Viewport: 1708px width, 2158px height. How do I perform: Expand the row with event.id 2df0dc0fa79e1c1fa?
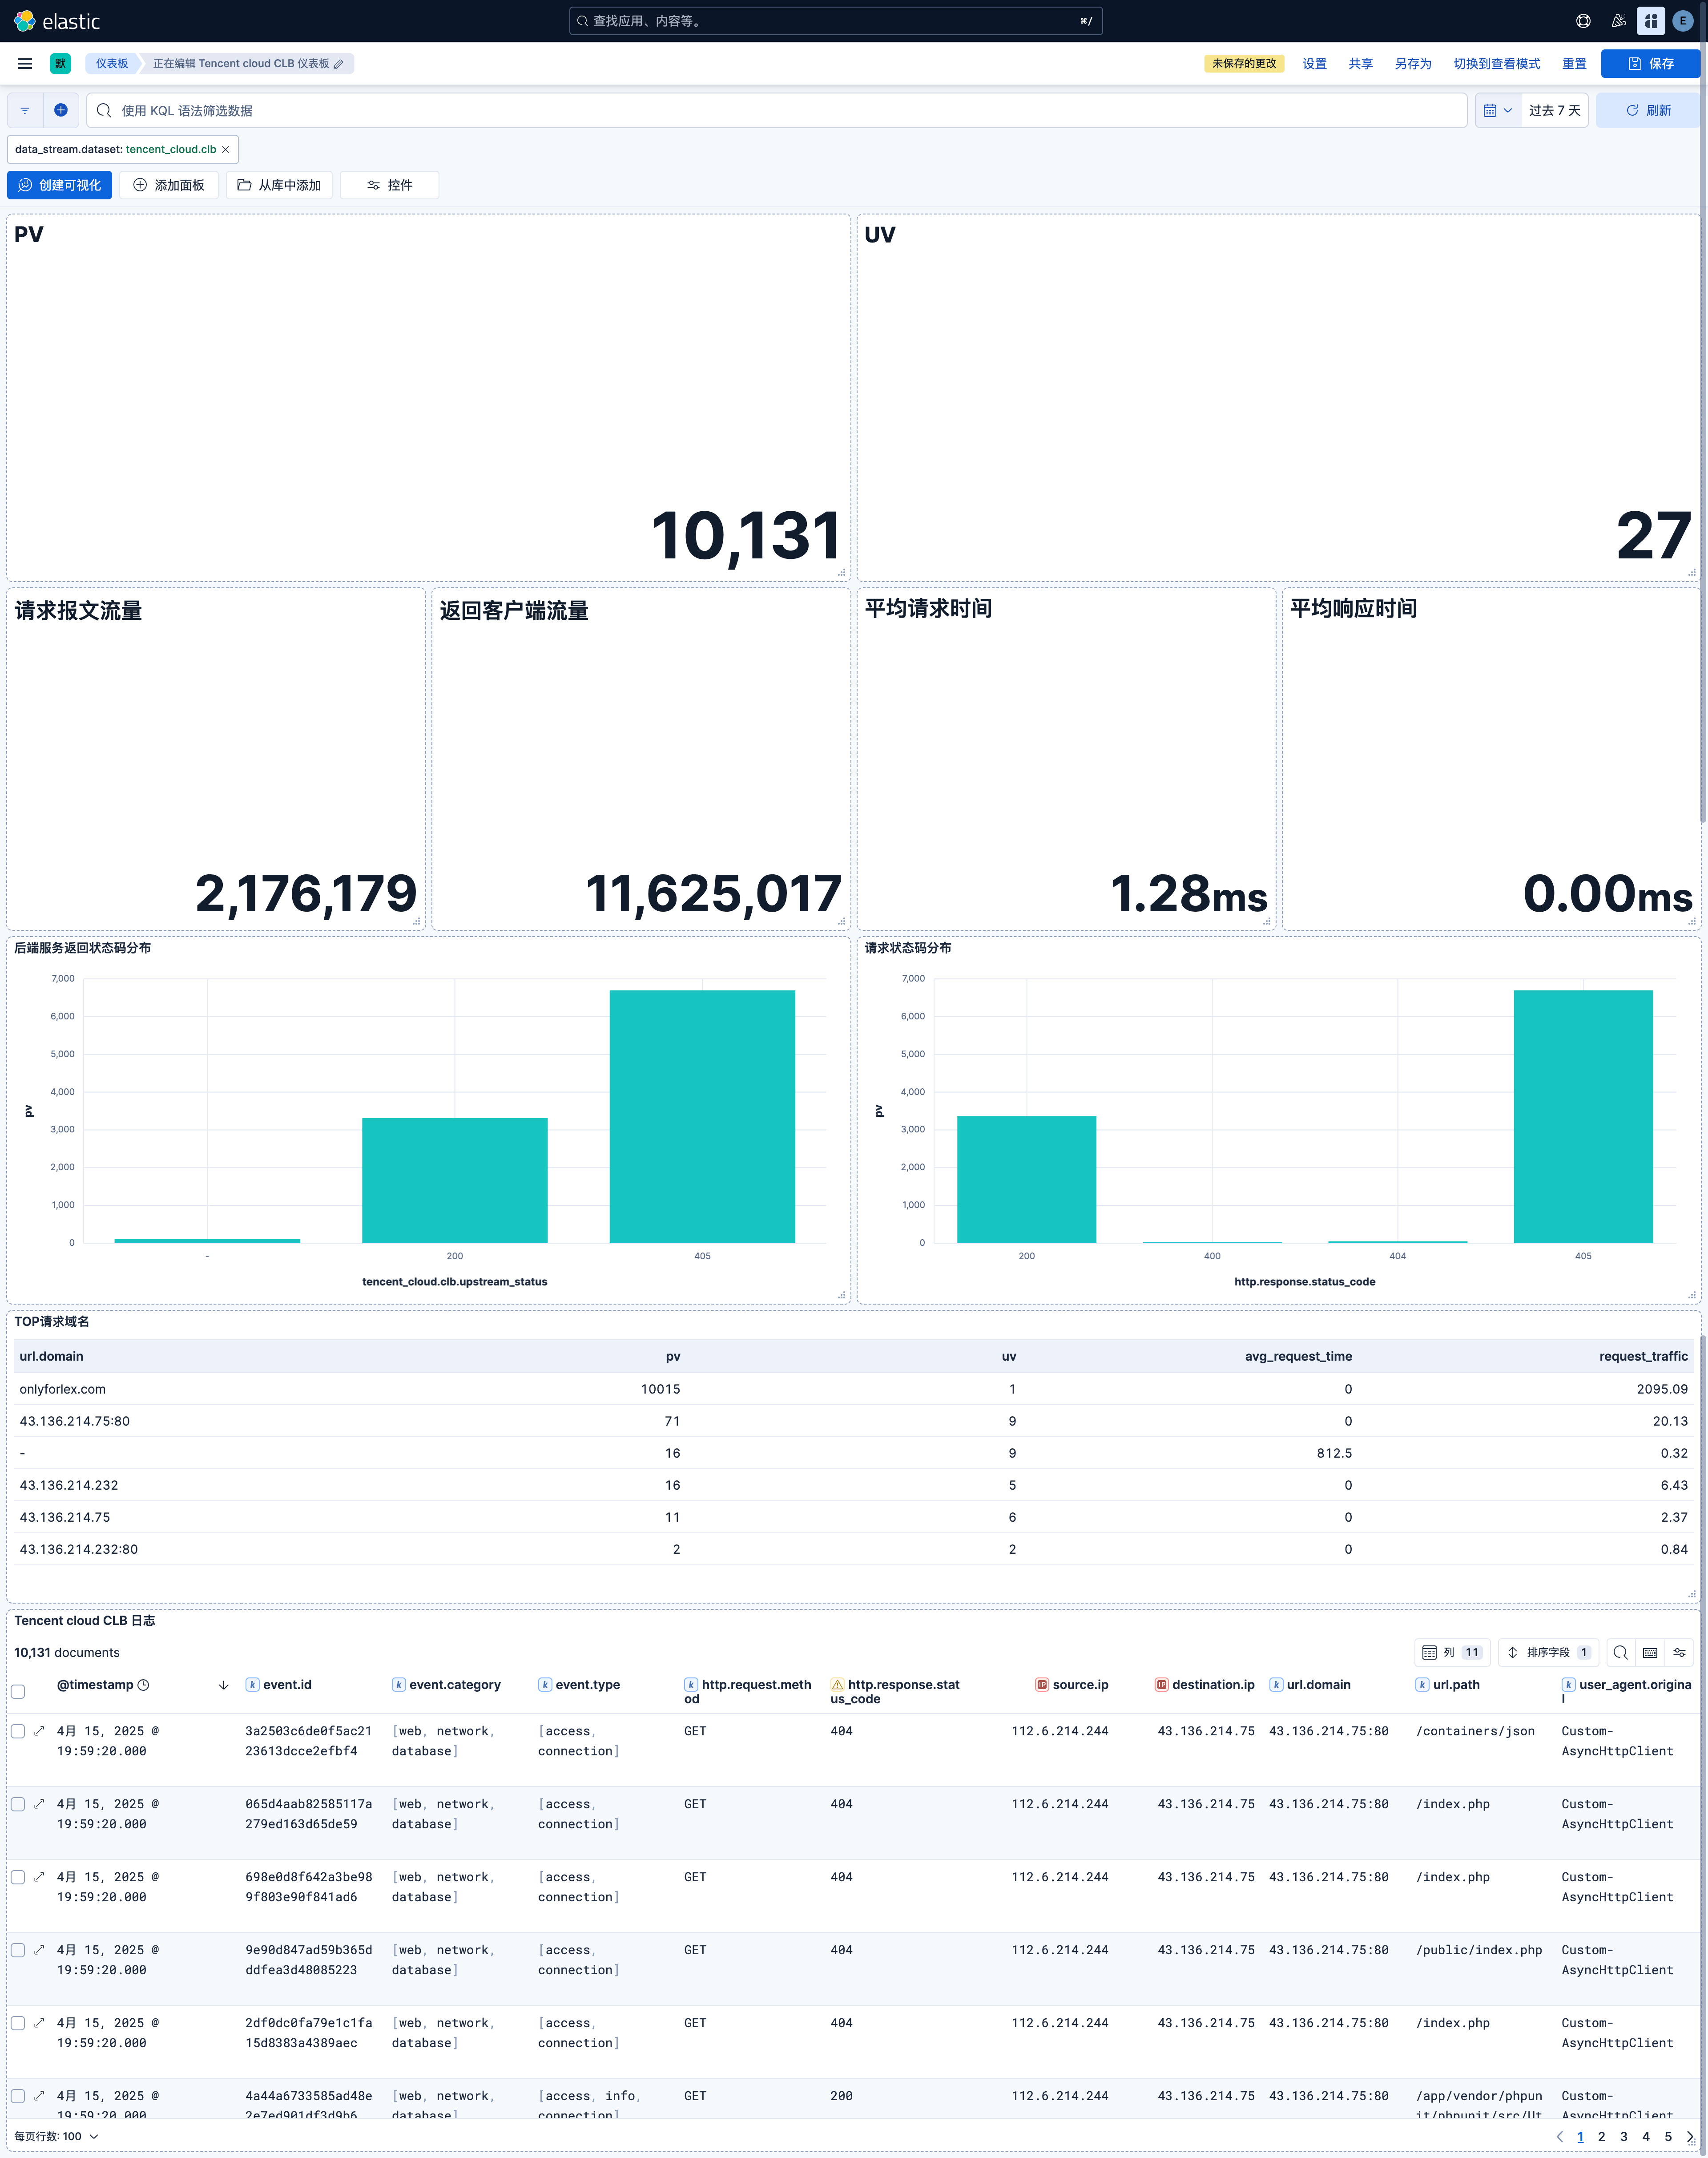(x=39, y=2023)
